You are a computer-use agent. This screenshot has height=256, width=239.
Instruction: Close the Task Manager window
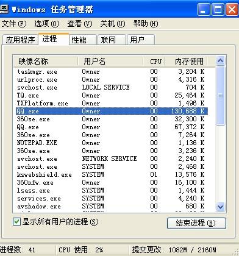(232, 9)
